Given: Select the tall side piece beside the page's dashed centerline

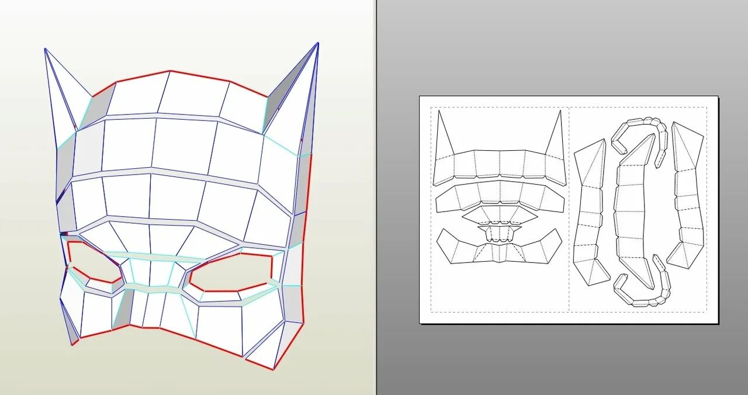Looking at the screenshot, I should coord(590,213).
